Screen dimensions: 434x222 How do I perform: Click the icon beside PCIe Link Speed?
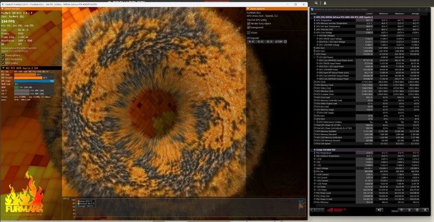point(315,143)
